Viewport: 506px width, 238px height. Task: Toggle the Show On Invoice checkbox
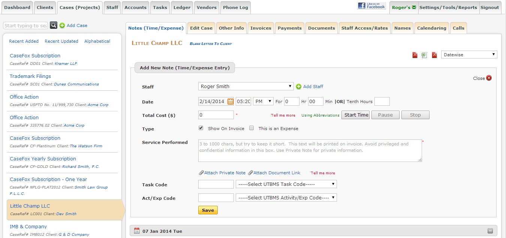[201, 128]
